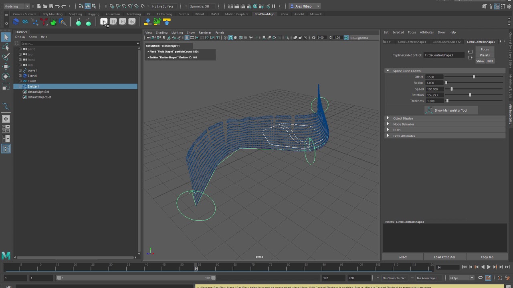Toggle playback loop mode icon
513x288 pixels.
pyautogui.click(x=480, y=278)
